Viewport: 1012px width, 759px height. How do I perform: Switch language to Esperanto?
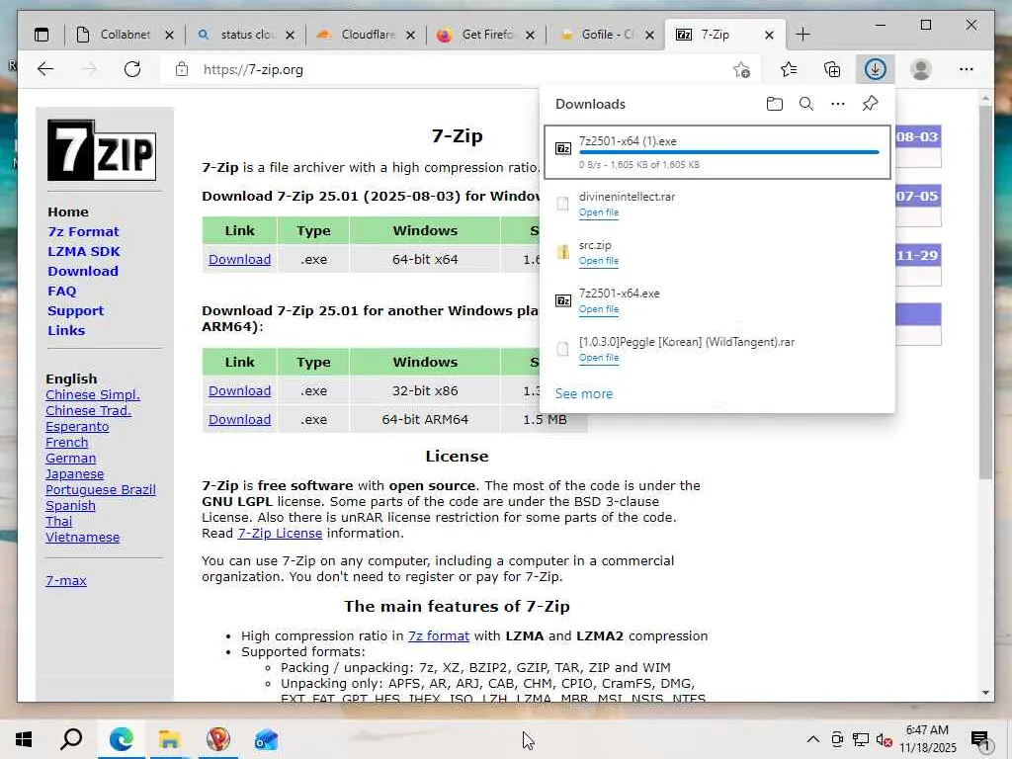(x=77, y=427)
